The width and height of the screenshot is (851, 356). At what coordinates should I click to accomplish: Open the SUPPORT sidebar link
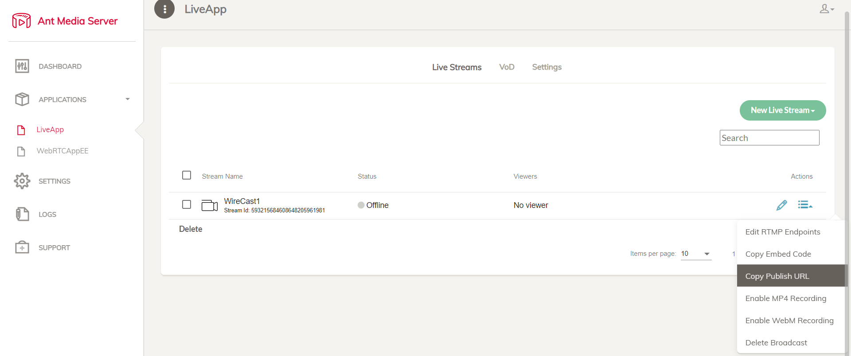click(54, 248)
